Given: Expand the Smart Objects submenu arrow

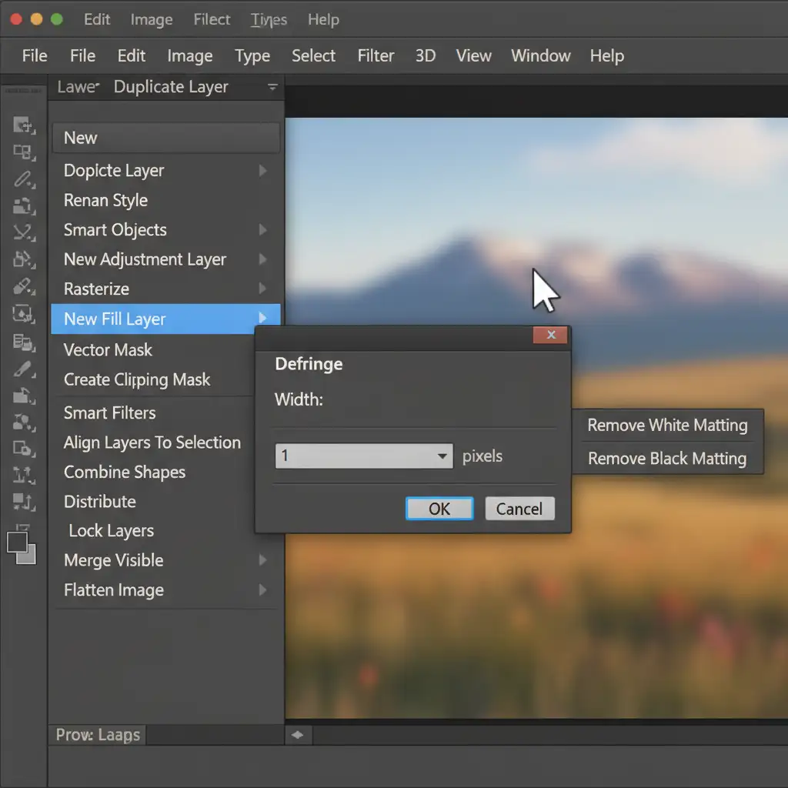Looking at the screenshot, I should [262, 229].
